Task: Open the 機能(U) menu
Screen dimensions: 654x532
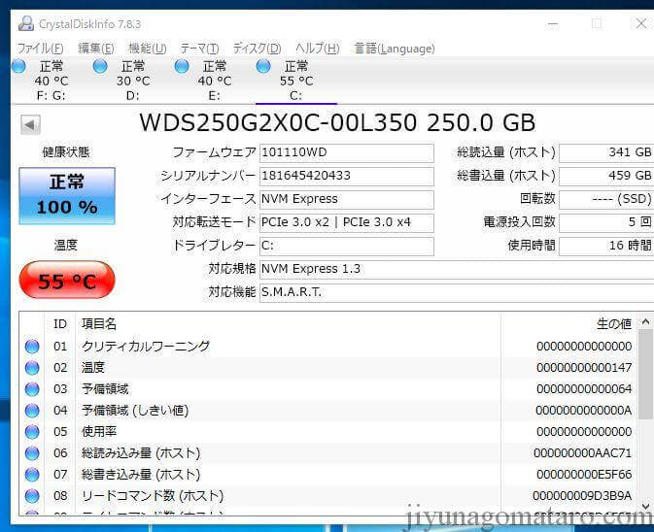Action: (x=147, y=49)
